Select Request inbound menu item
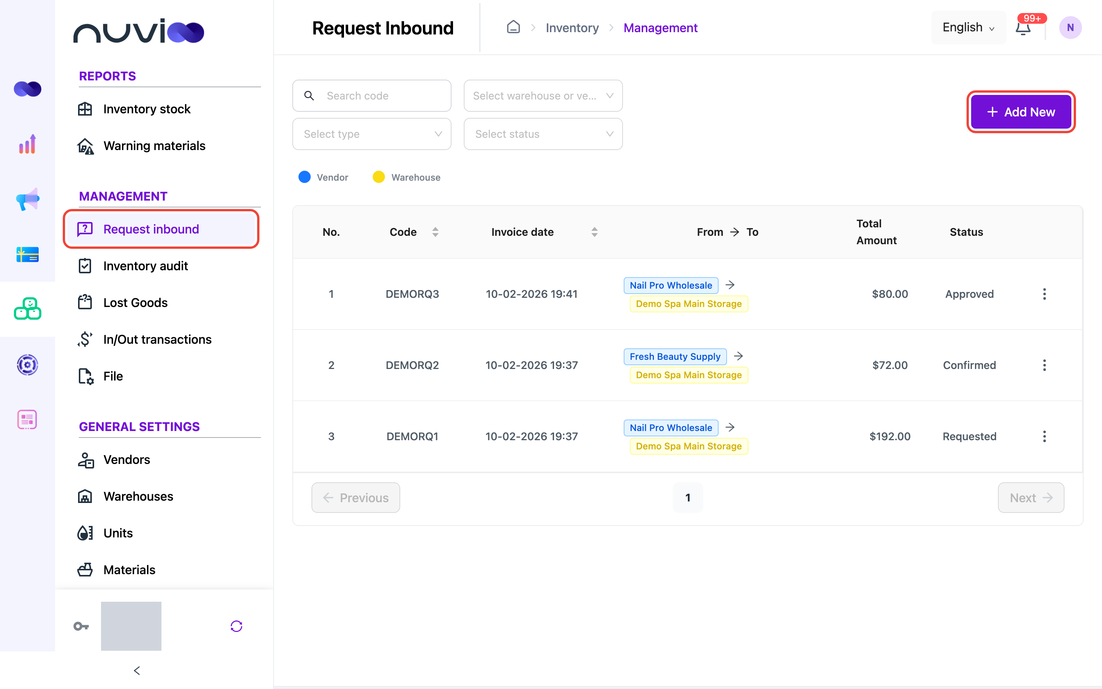 (161, 229)
